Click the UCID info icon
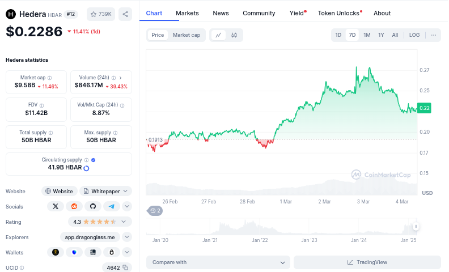Screen dimensions: 449x272 tap(22, 267)
